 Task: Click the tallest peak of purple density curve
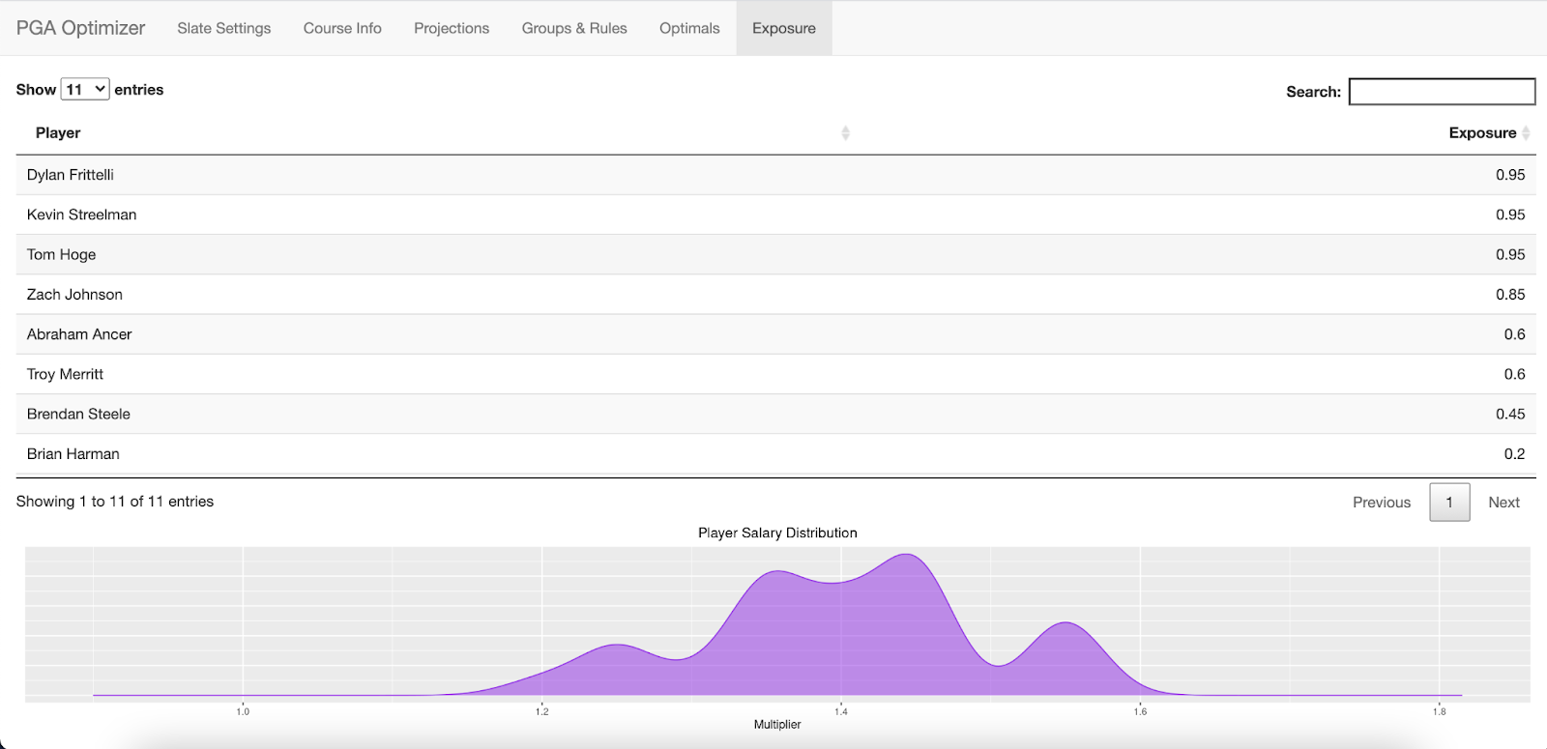pyautogui.click(x=906, y=556)
